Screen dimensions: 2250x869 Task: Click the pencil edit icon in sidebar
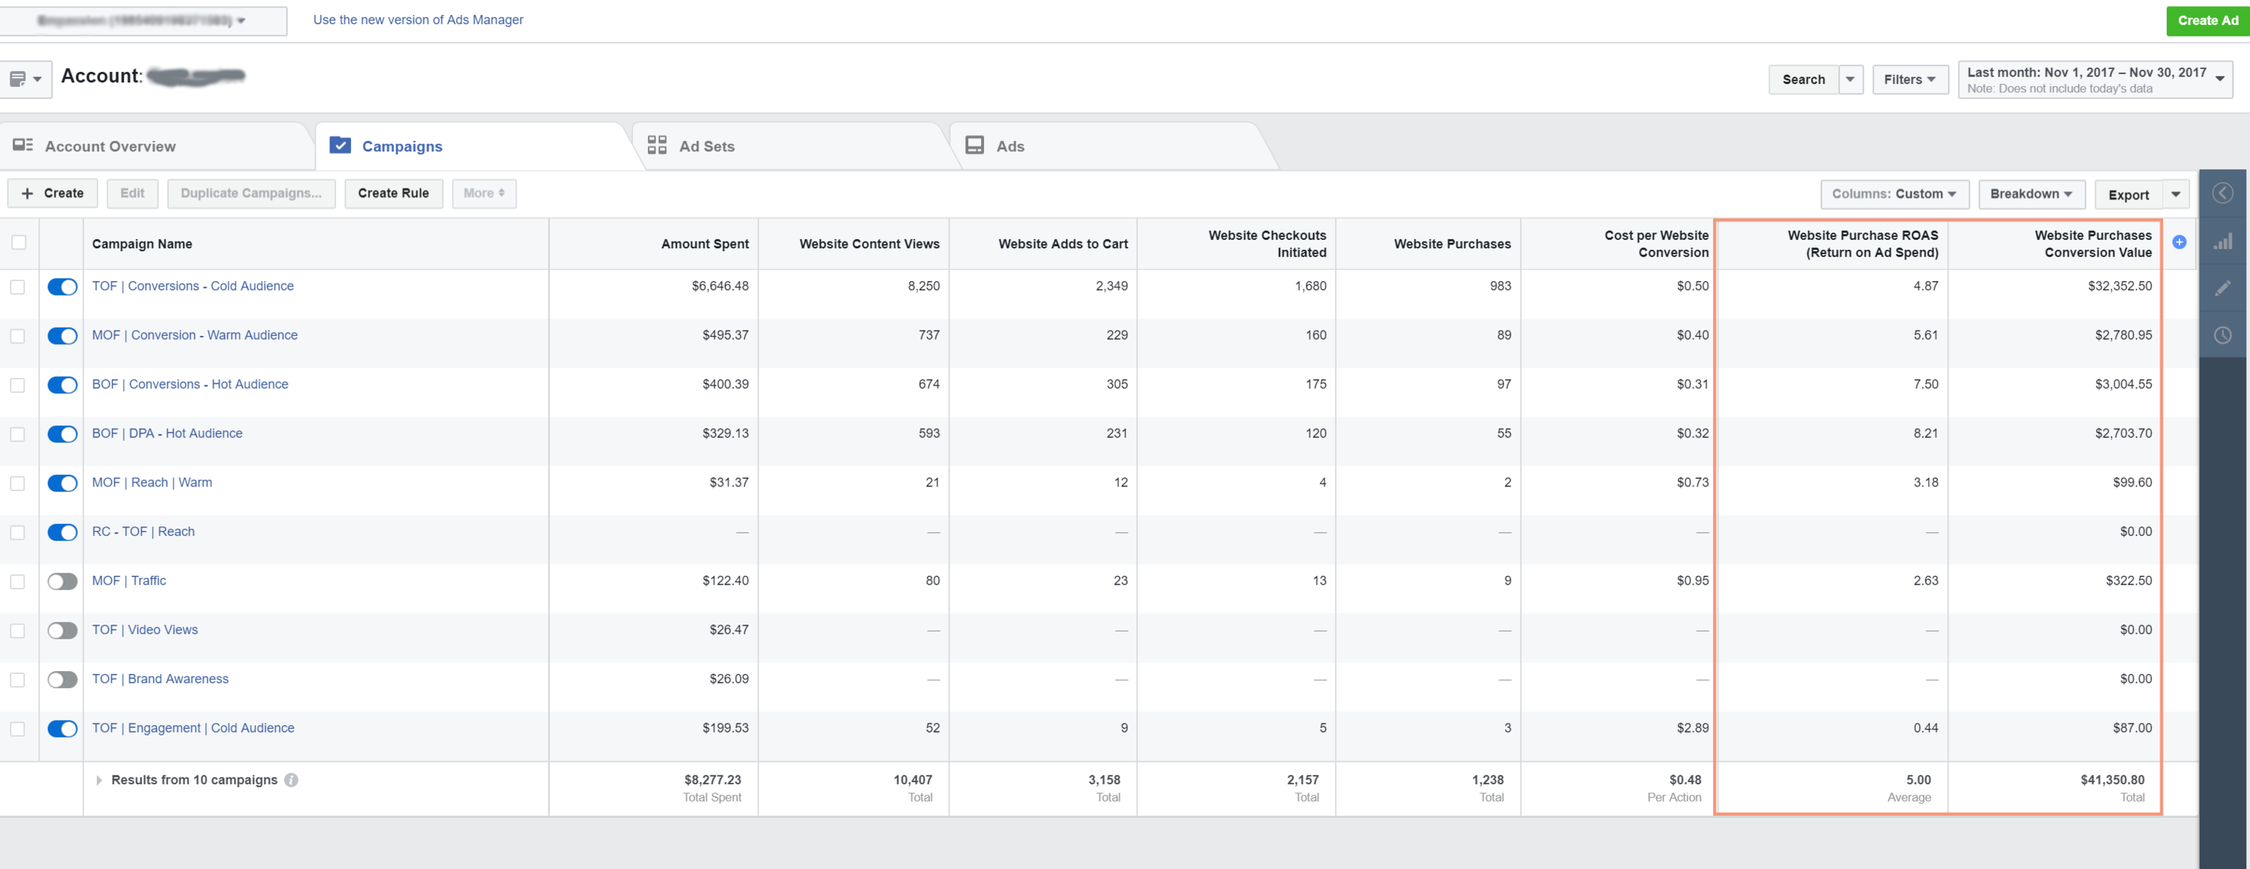coord(2222,288)
